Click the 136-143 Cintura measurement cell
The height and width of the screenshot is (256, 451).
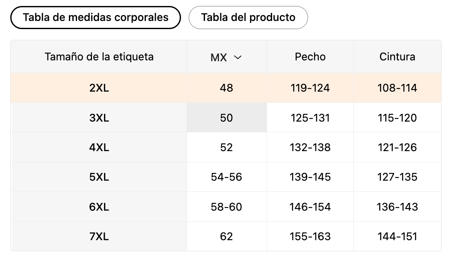click(x=397, y=207)
